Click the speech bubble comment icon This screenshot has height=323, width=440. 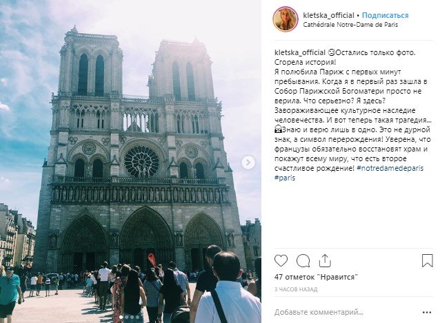(x=303, y=261)
